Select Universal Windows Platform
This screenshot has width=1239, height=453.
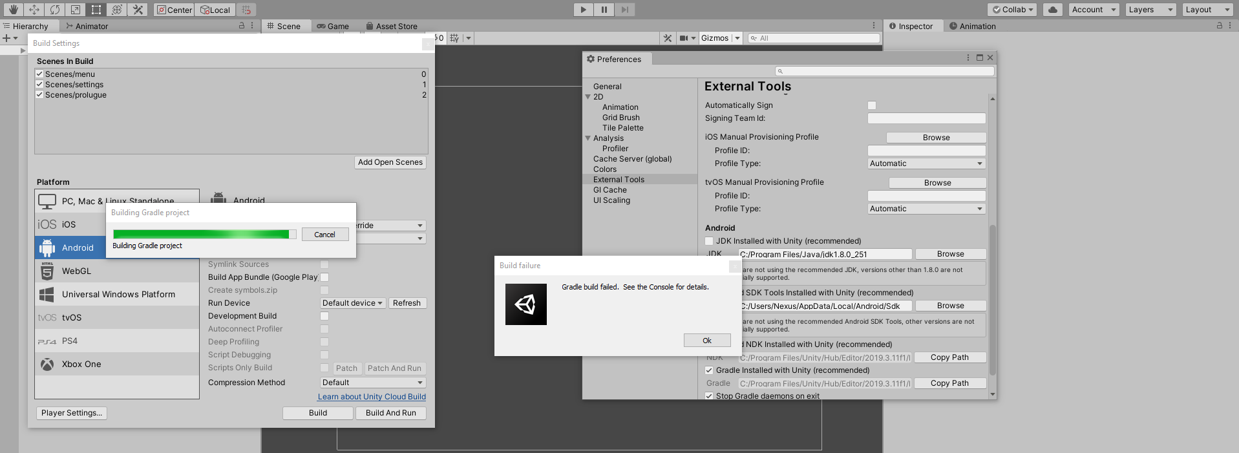117,294
